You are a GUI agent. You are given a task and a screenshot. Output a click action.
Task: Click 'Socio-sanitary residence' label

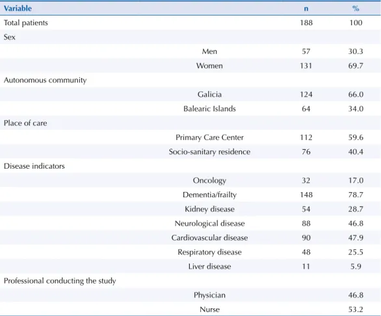[x=209, y=152]
